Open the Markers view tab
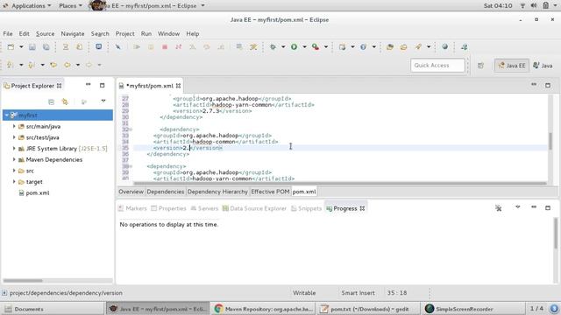The image size is (561, 315). tap(132, 208)
